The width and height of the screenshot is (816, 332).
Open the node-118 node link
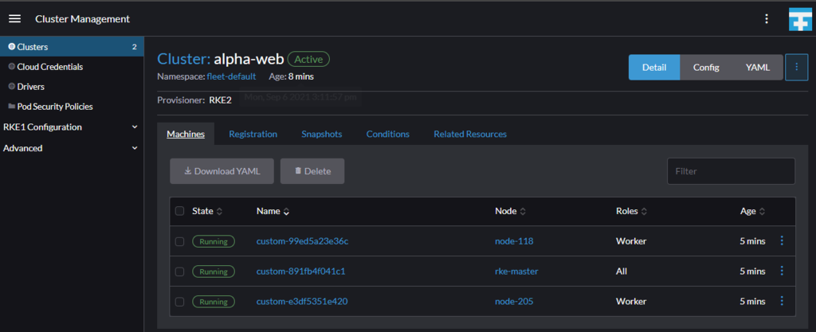click(514, 241)
